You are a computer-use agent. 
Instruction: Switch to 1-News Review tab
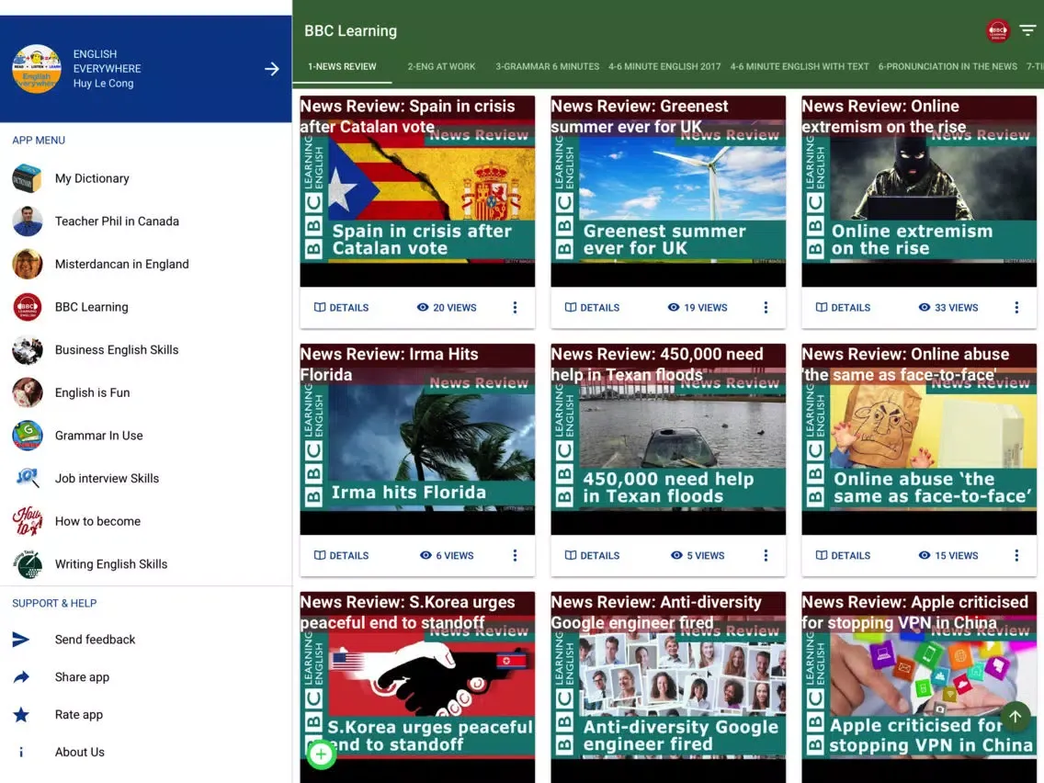(x=342, y=66)
